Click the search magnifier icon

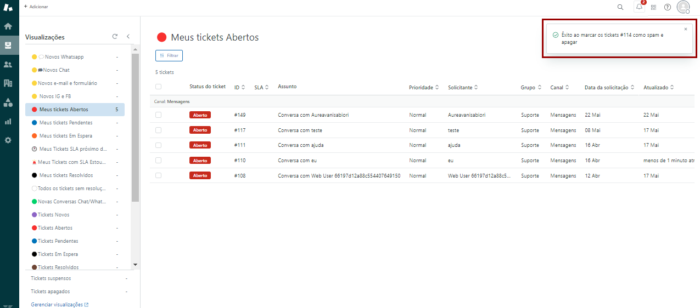coord(620,7)
